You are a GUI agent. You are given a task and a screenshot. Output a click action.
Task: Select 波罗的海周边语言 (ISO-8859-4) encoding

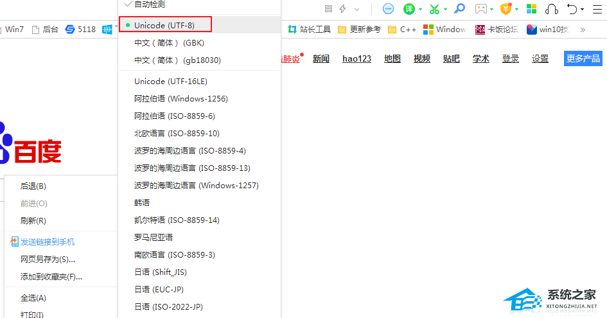tap(199, 151)
